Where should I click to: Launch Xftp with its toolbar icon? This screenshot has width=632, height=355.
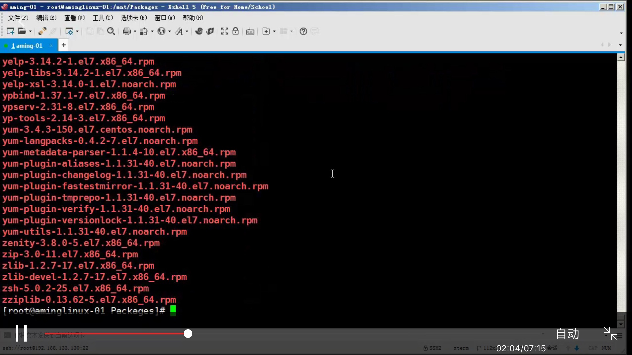click(199, 31)
